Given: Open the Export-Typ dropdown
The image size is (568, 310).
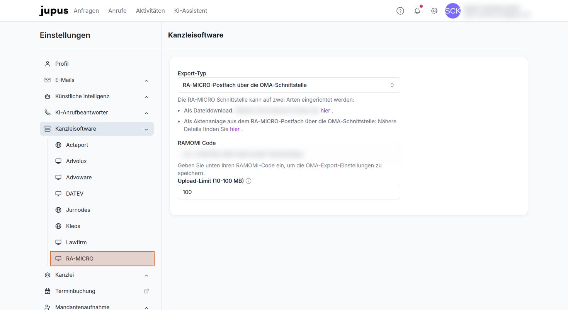Looking at the screenshot, I should click(289, 85).
